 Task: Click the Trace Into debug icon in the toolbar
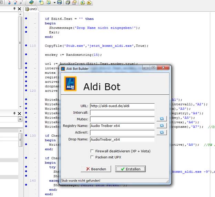click(x=9, y=2)
